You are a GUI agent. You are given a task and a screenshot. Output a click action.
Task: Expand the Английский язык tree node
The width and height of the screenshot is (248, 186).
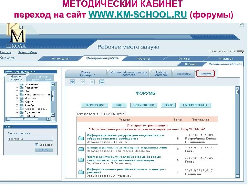coord(17,109)
